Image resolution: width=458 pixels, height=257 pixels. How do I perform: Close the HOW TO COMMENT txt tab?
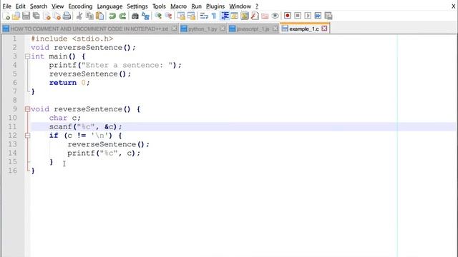click(175, 29)
